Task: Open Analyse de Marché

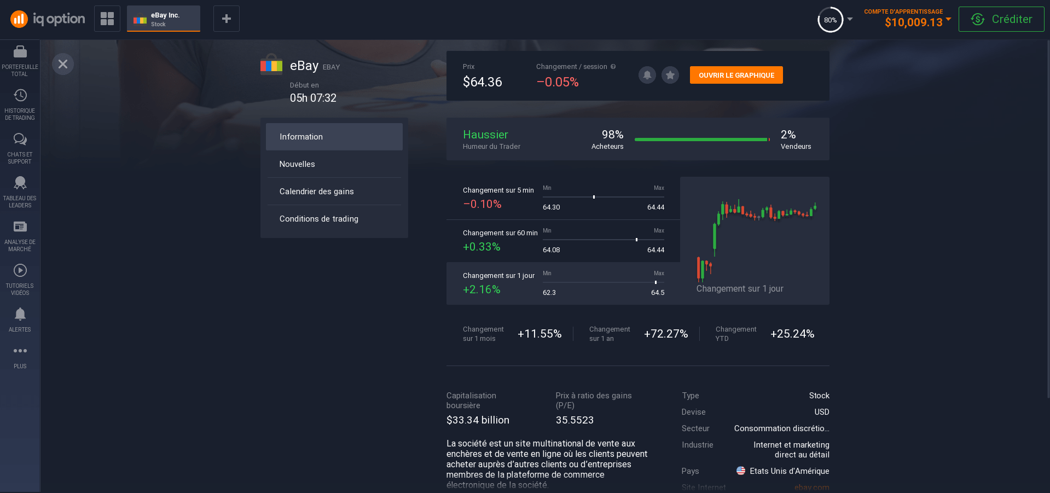Action: [20, 233]
